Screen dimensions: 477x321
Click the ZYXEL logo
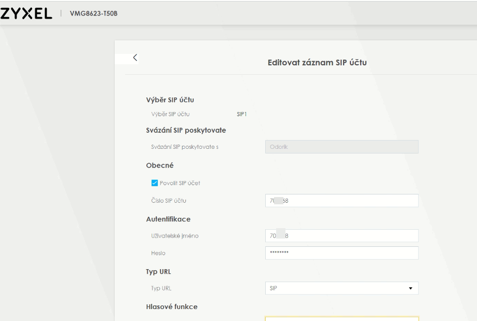(x=27, y=13)
